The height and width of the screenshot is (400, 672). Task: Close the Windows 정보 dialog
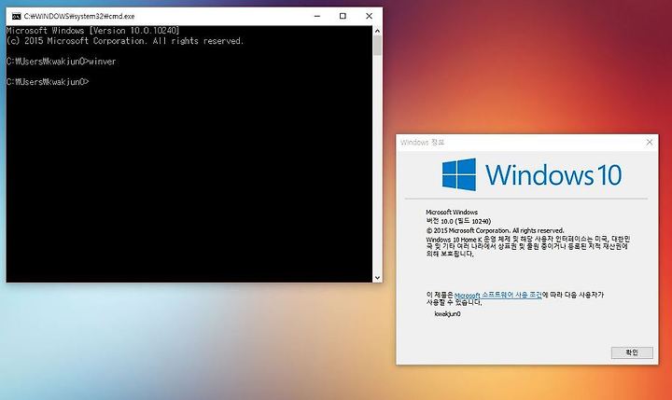tap(650, 142)
